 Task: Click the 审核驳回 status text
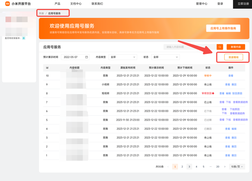point(207,93)
